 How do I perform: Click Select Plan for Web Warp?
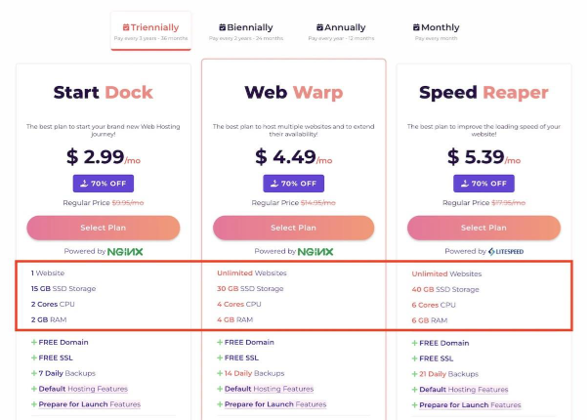pos(294,228)
